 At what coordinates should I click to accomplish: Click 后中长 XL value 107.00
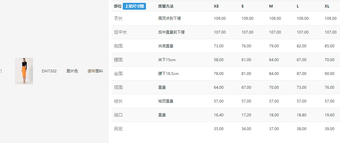coord(331,32)
